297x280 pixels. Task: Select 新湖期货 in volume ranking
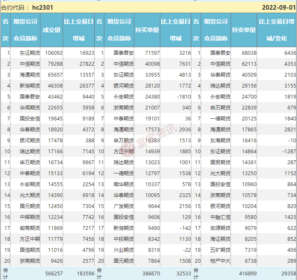30,86
